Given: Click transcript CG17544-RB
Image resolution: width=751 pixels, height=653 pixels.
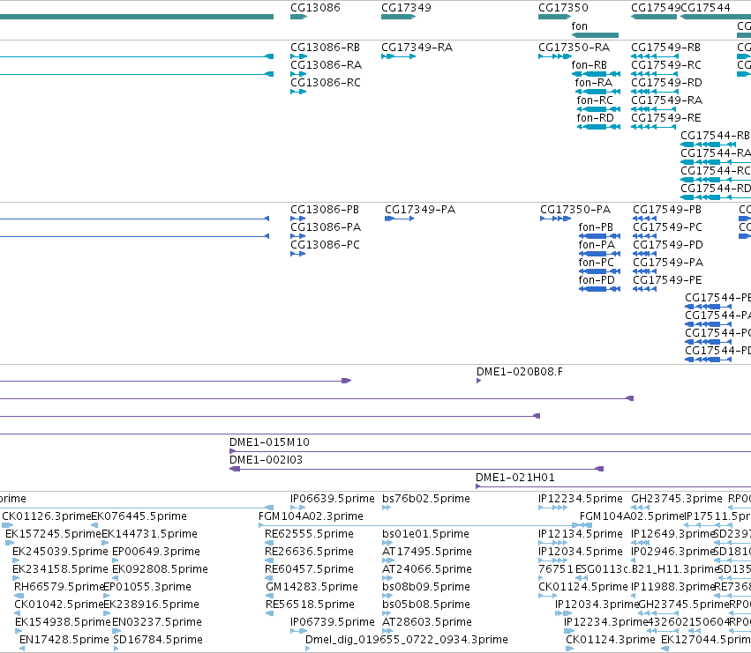Looking at the screenshot, I should click(x=715, y=136).
